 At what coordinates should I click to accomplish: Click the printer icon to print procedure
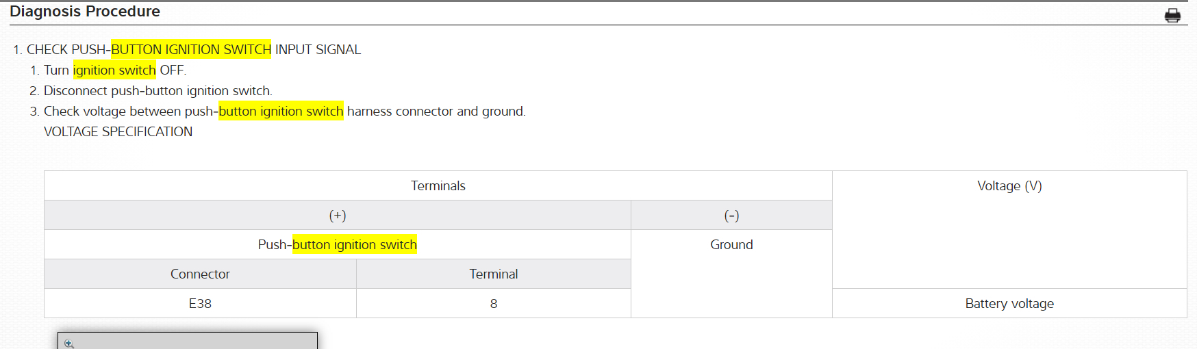coord(1172,15)
